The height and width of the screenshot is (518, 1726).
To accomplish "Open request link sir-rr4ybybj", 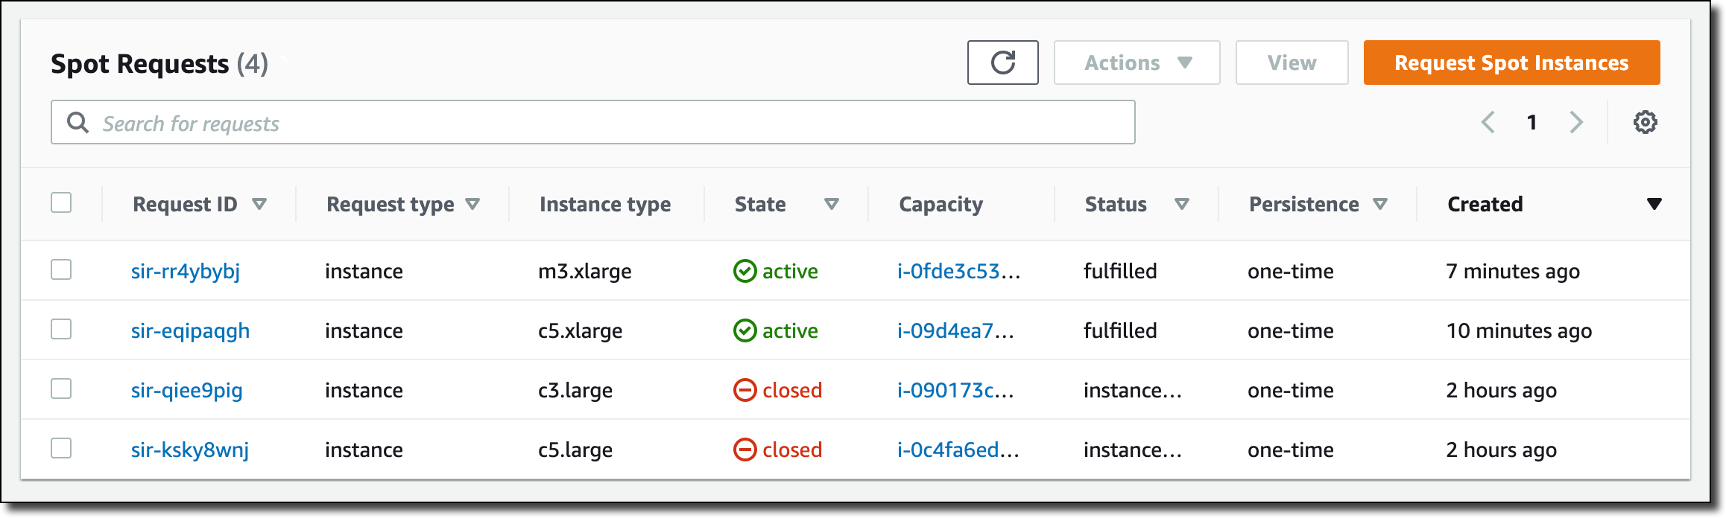I will 186,272.
